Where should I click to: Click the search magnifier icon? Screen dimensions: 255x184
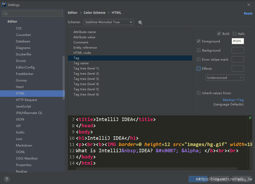(x=5, y=14)
